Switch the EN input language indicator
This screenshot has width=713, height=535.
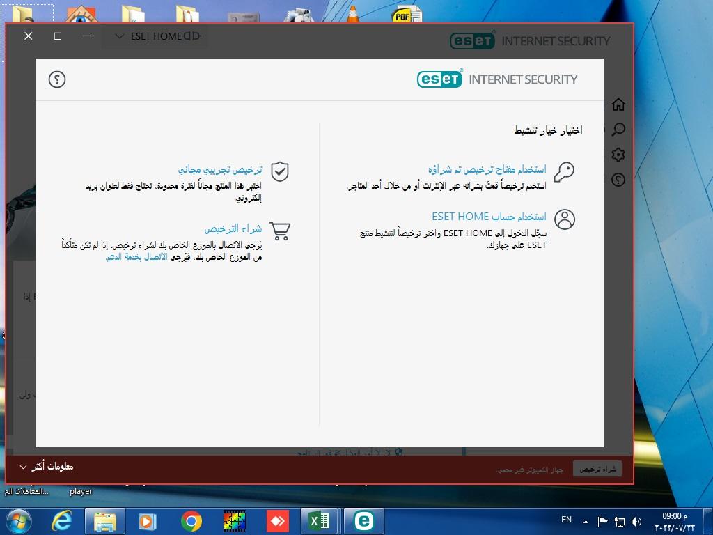click(x=566, y=520)
